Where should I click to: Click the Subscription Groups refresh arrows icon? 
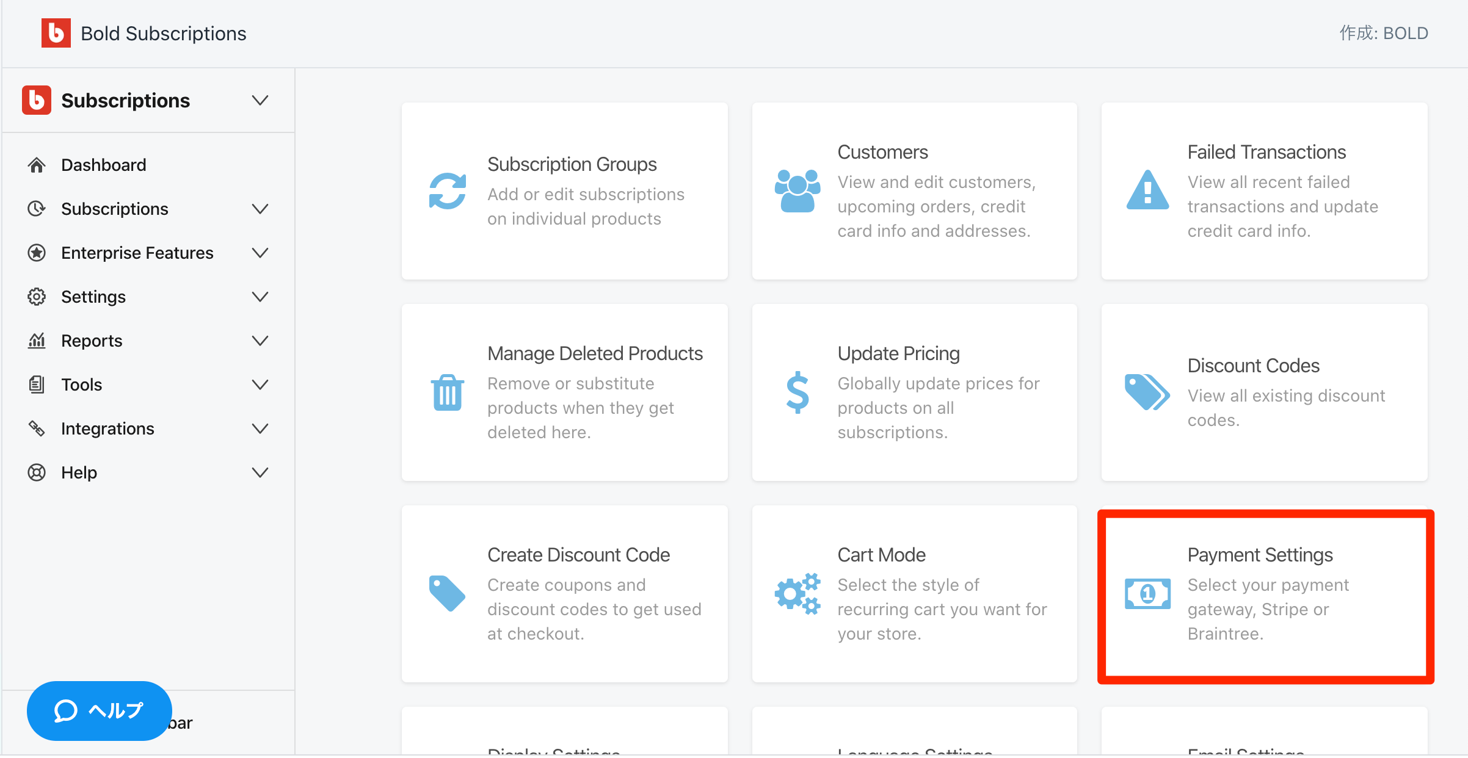[x=447, y=191]
